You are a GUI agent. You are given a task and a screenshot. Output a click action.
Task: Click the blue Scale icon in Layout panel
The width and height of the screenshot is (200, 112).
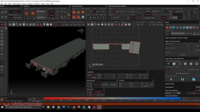pyautogui.click(x=83, y=17)
